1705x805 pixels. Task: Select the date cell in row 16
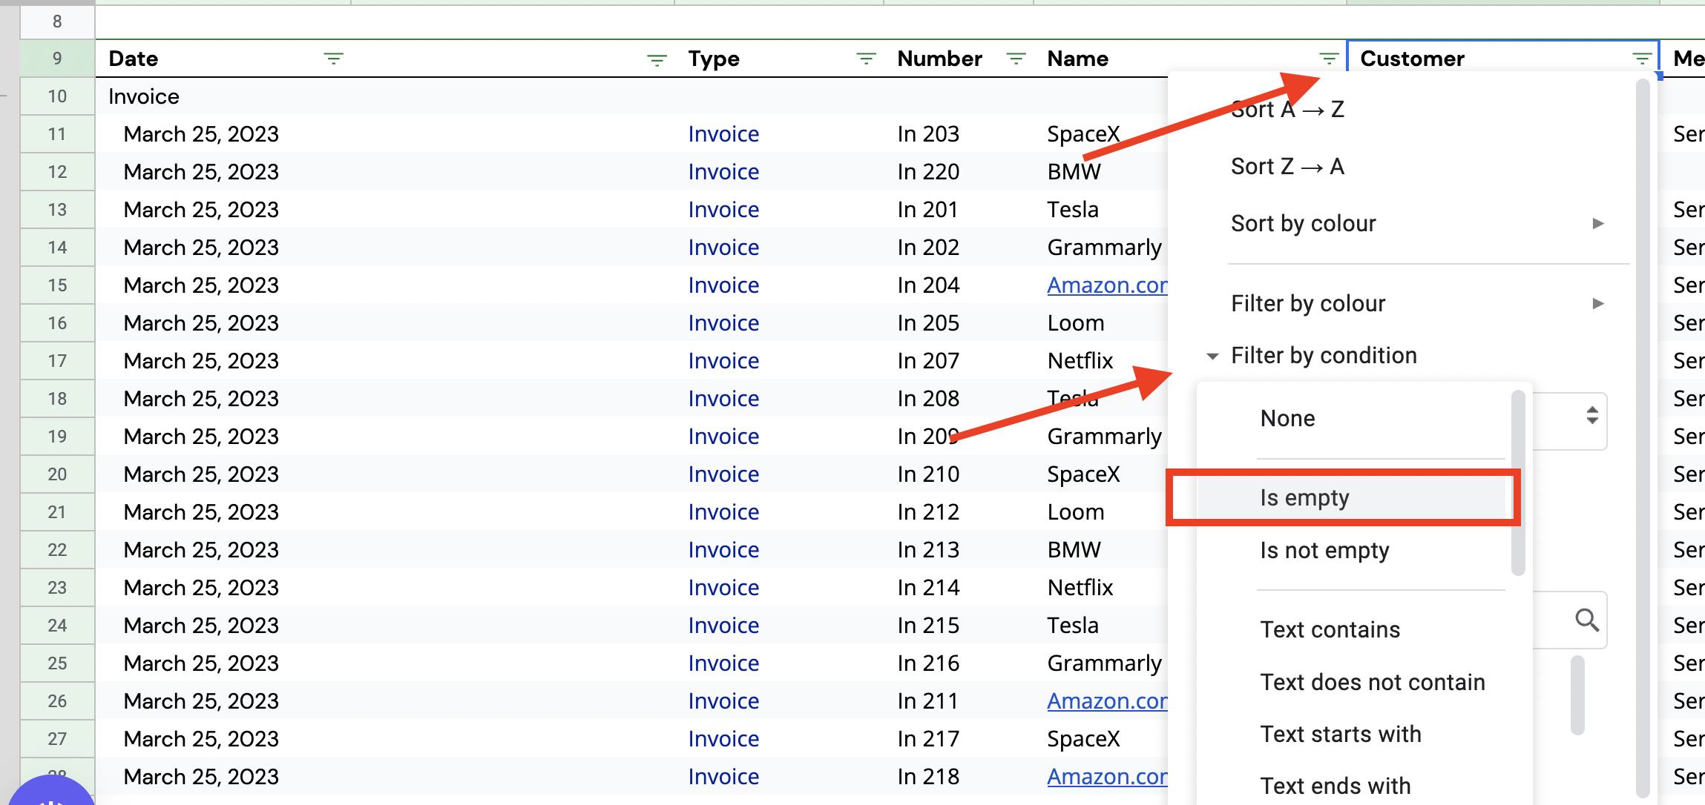coord(201,323)
